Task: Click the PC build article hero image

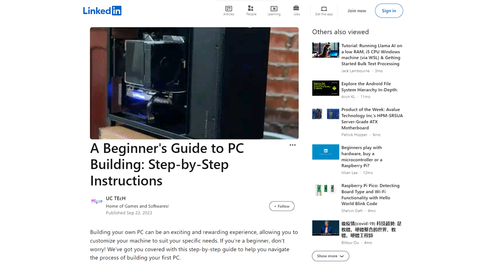Action: [x=194, y=83]
